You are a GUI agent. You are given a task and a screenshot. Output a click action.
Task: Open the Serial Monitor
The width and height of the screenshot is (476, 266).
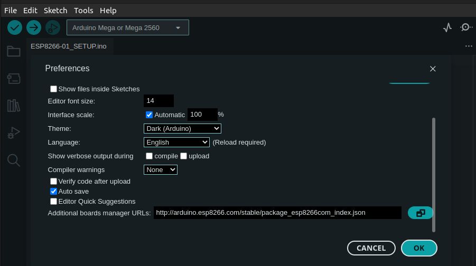(465, 27)
